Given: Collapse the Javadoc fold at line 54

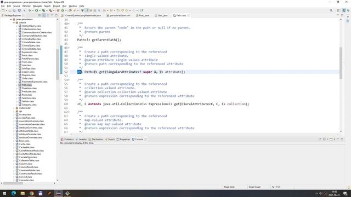Looking at the screenshot, I should click(69, 80).
